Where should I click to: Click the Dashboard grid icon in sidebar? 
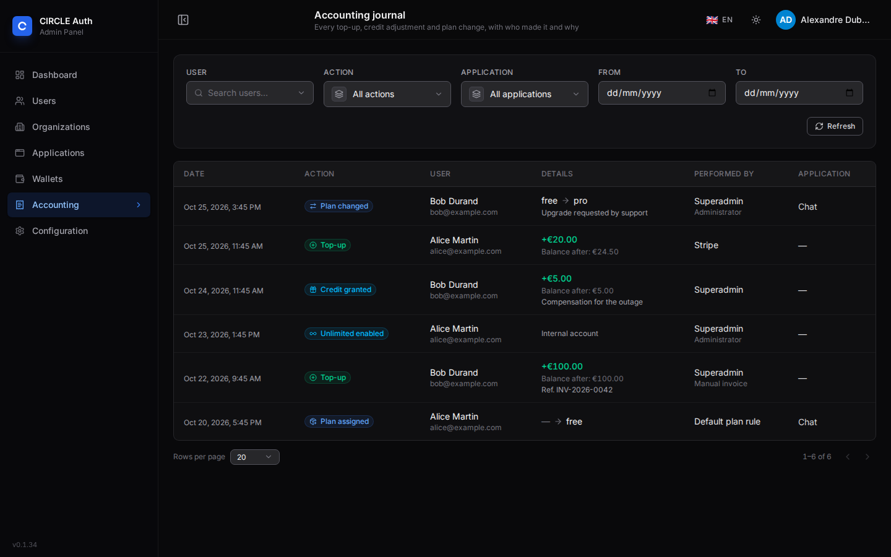tap(20, 75)
